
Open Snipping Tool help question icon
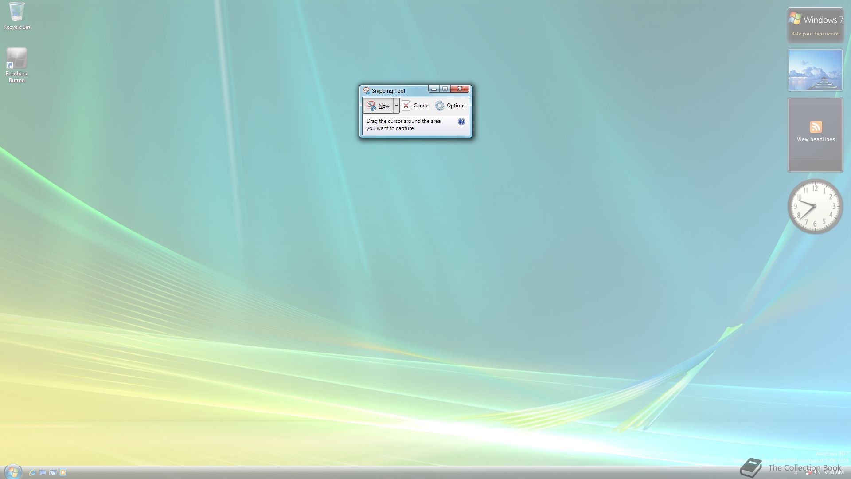pyautogui.click(x=461, y=122)
